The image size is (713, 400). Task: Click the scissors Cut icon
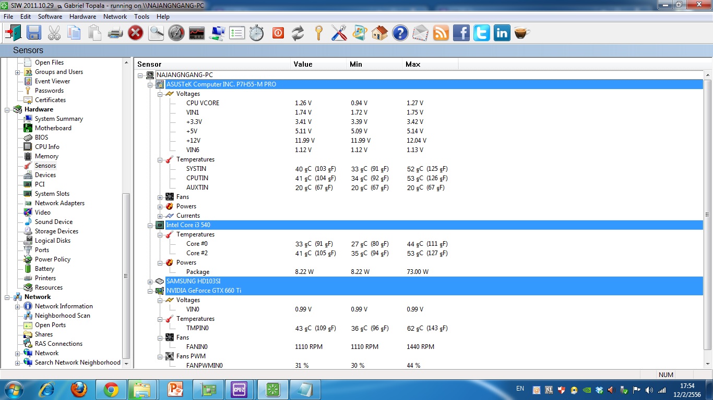point(54,33)
